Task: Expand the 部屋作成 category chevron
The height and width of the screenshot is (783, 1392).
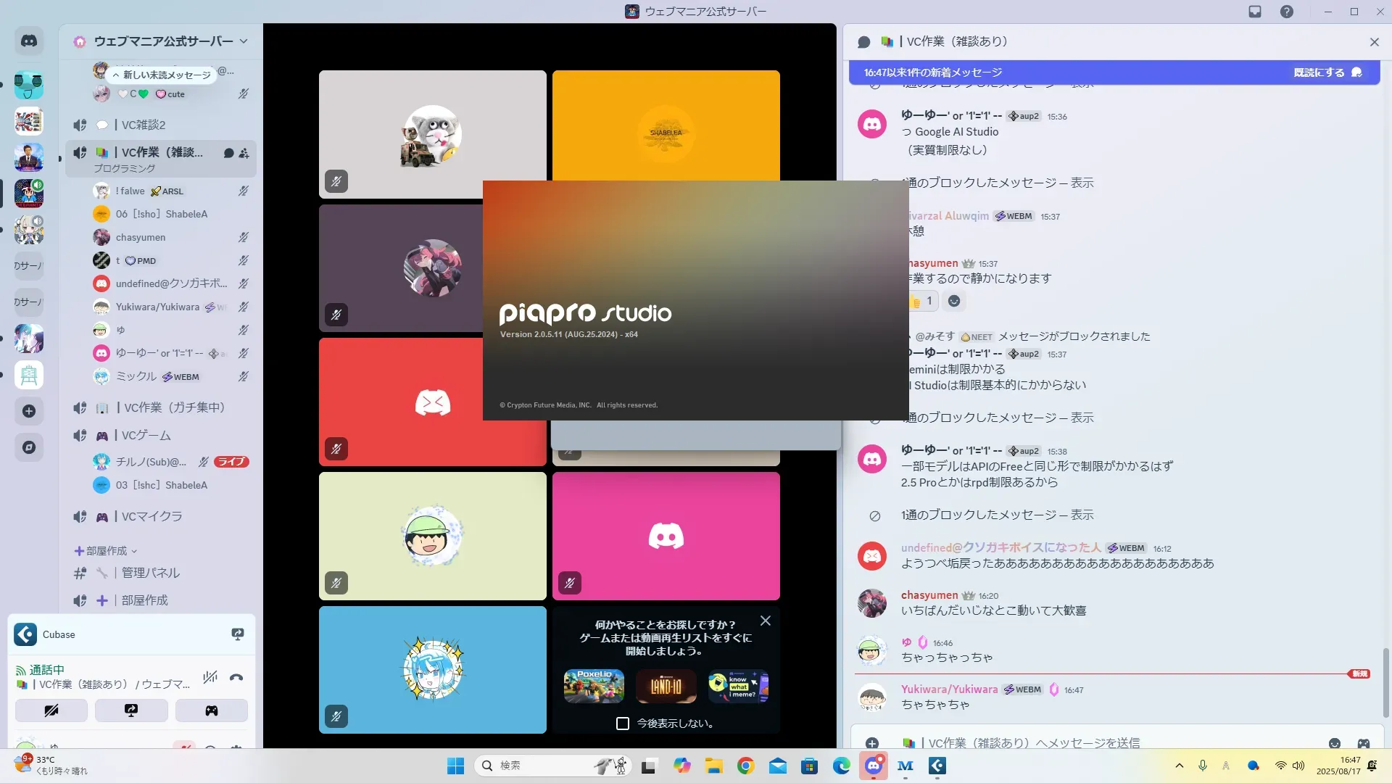Action: 134,551
